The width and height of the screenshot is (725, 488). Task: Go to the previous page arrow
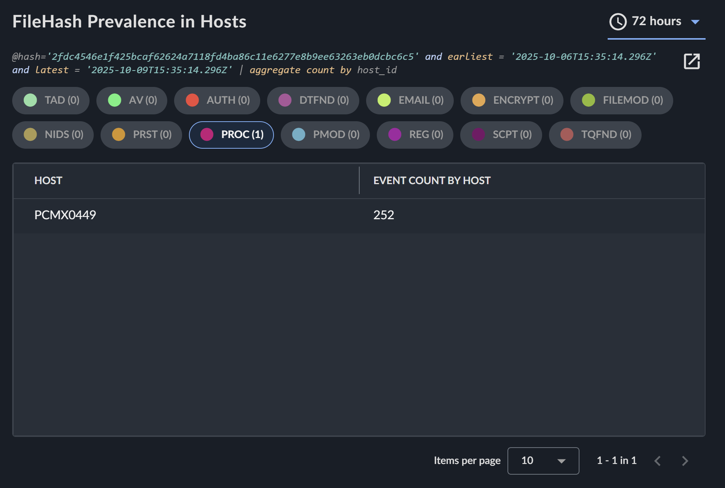tap(658, 461)
